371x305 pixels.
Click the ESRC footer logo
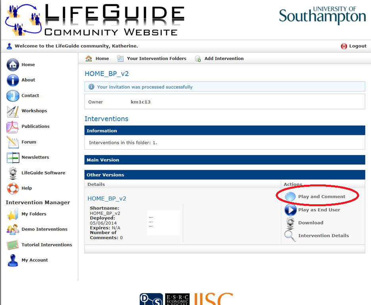[177, 299]
